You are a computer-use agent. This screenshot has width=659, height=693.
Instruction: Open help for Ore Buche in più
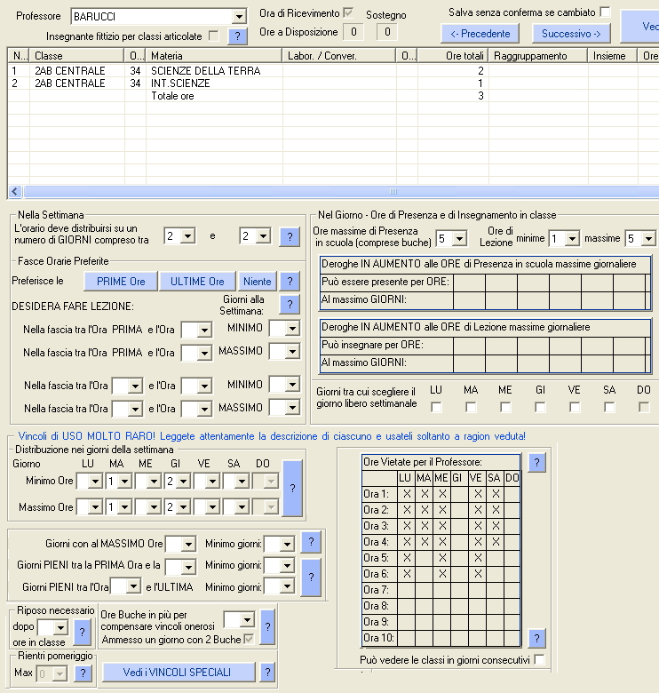click(x=267, y=626)
